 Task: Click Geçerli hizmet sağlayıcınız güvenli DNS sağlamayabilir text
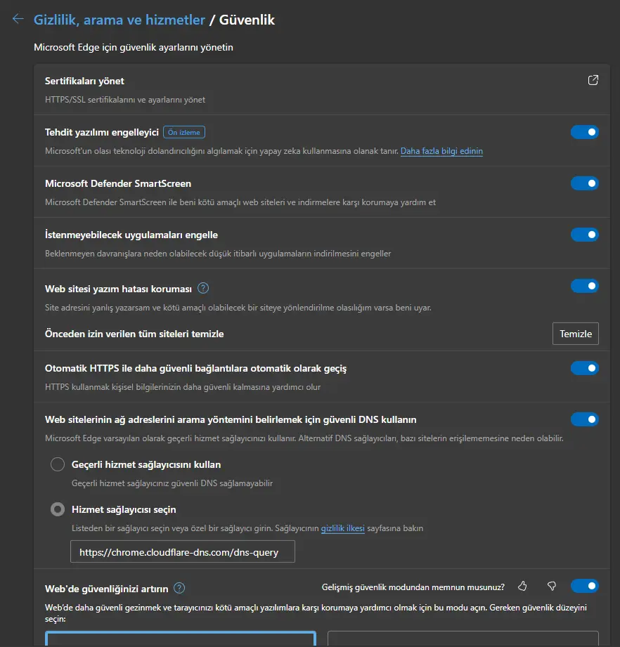[x=172, y=483]
